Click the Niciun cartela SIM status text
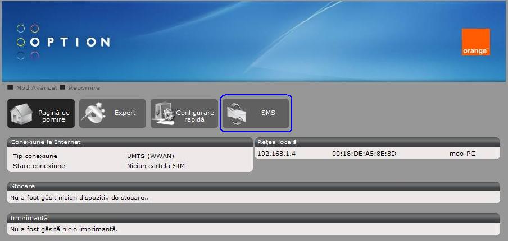508x241 pixels. point(156,166)
